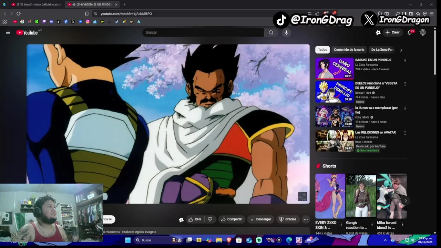Open browser extensions puzzle icon
The image size is (441, 248).
[x=380, y=13]
